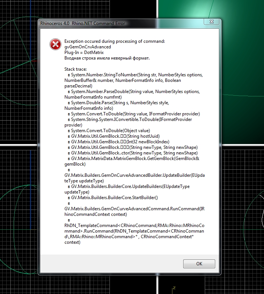This screenshot has height=294, width=264.
Task: Click the 'BuilderCore.UpdateBuilders' stack line
Action: click(127, 189)
